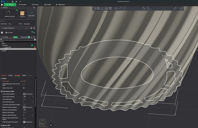Switch to the Calibration tab
The image size is (198, 128).
pyautogui.click(x=60, y=5)
